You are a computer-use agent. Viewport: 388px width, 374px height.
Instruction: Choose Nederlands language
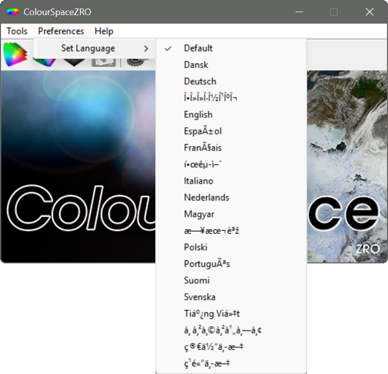point(231,198)
